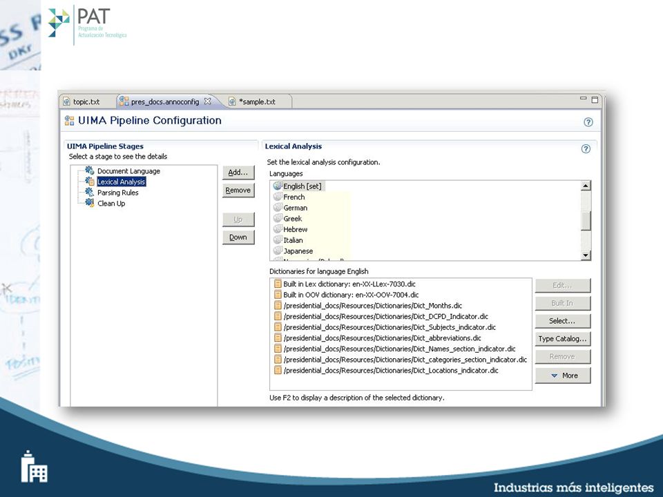Select German in the Languages list
The width and height of the screenshot is (663, 497).
(295, 208)
